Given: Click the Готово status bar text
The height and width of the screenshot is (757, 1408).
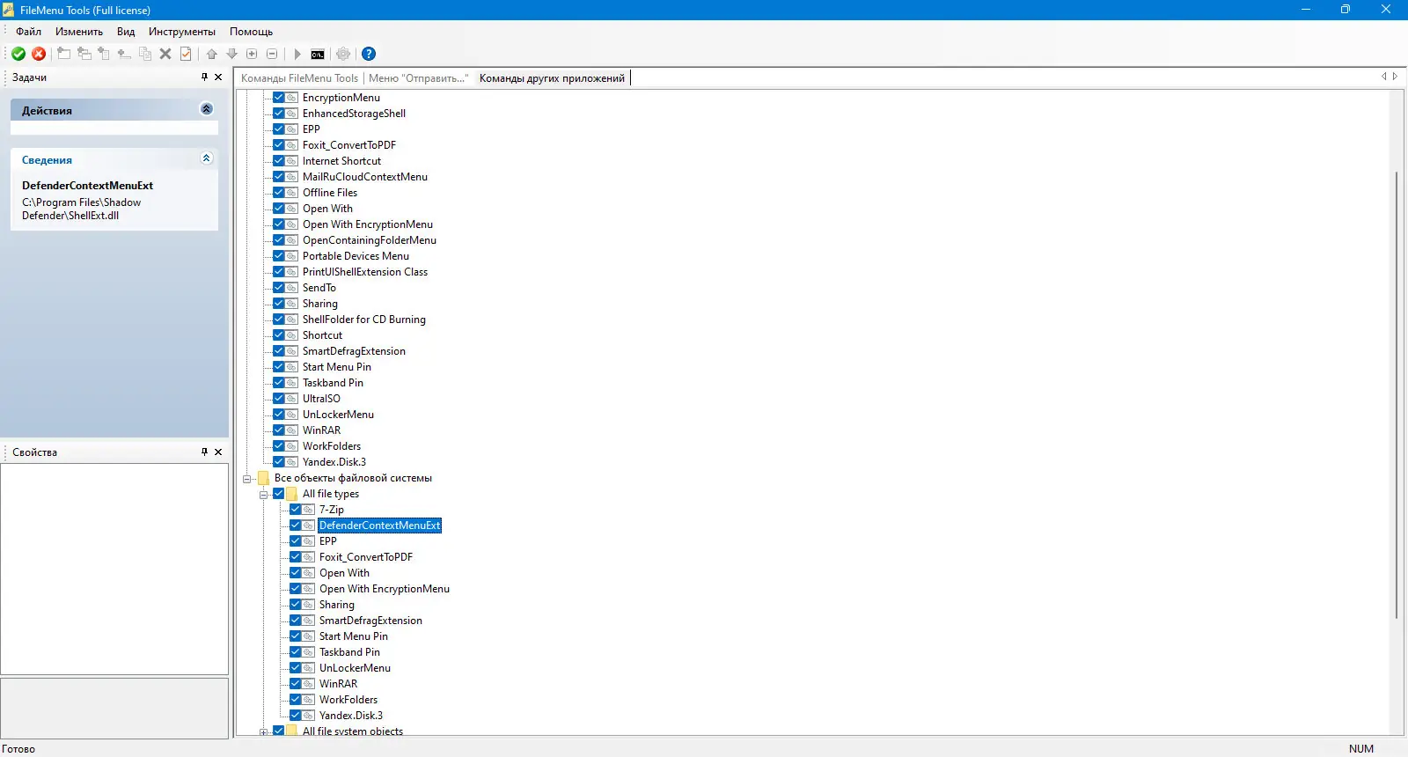Looking at the screenshot, I should [x=18, y=749].
